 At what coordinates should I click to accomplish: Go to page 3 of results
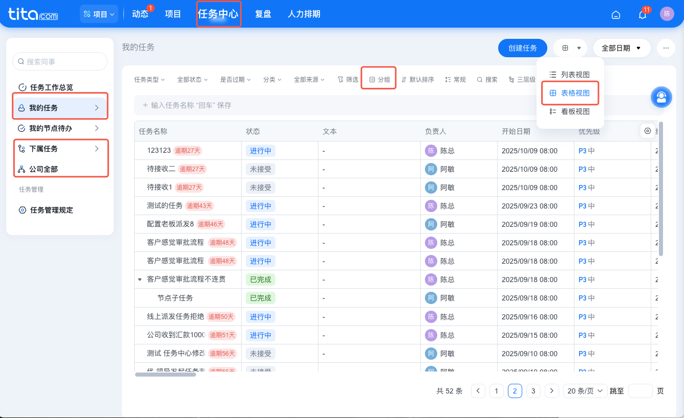tap(533, 390)
